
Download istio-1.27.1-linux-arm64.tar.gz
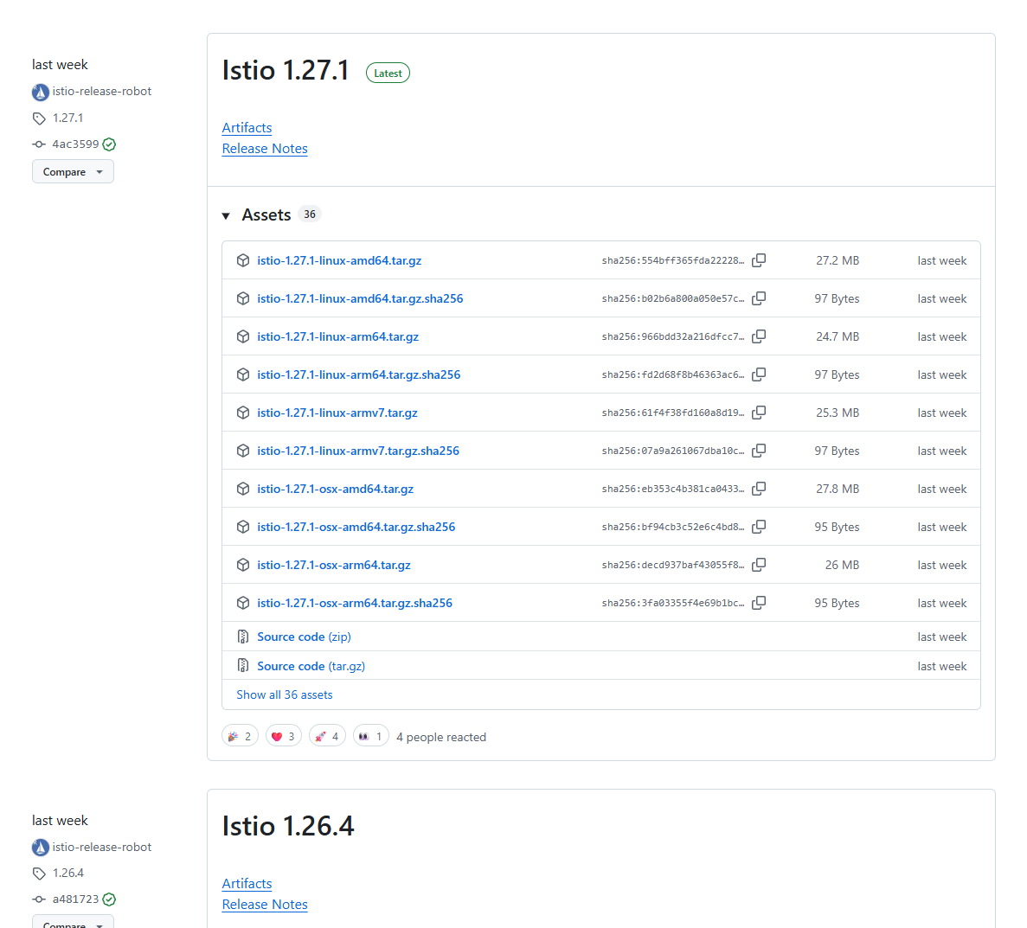(x=338, y=336)
